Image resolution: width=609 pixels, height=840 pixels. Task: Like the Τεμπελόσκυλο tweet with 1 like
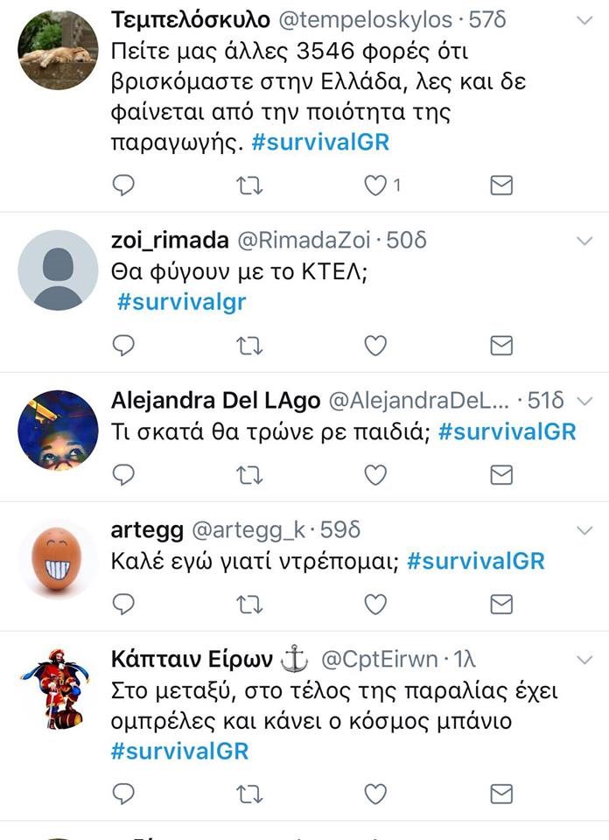pyautogui.click(x=381, y=185)
